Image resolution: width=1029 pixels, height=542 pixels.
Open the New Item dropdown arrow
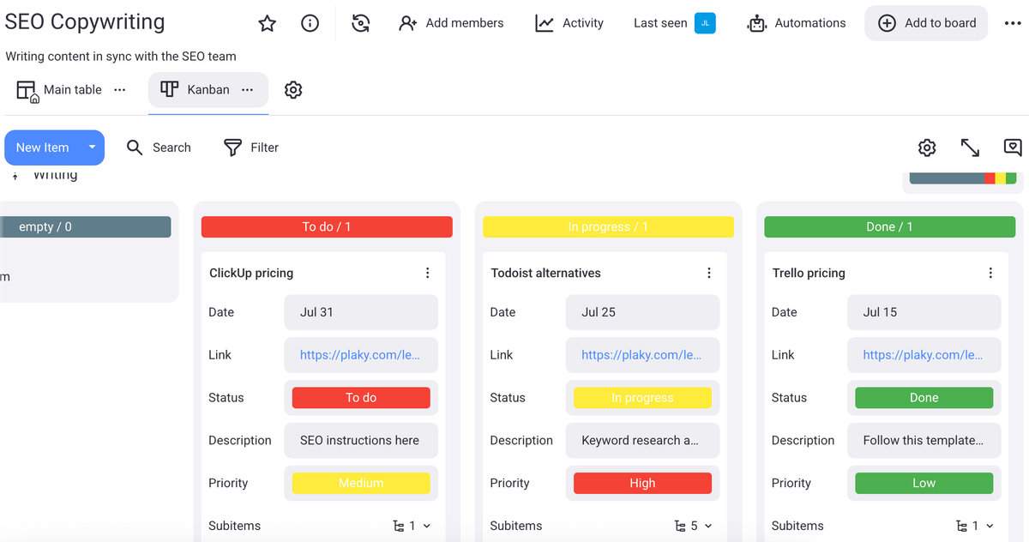point(91,148)
